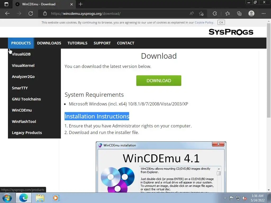
Task: Click the browser Back arrow
Action: point(7,13)
